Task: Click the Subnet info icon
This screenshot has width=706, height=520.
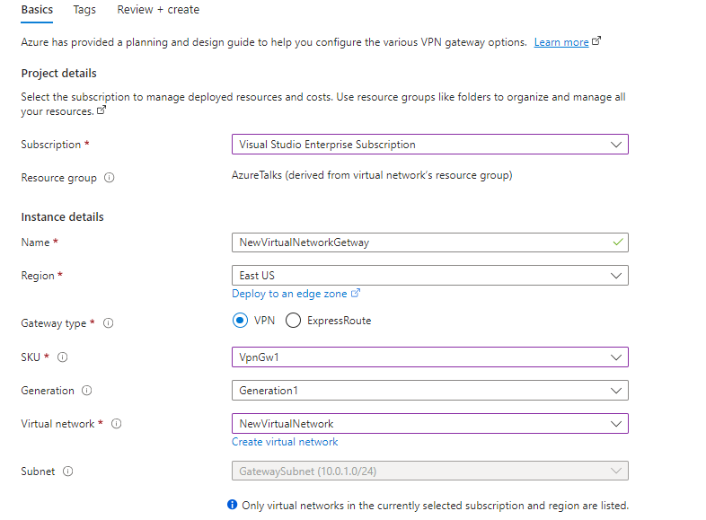Action: 67,472
